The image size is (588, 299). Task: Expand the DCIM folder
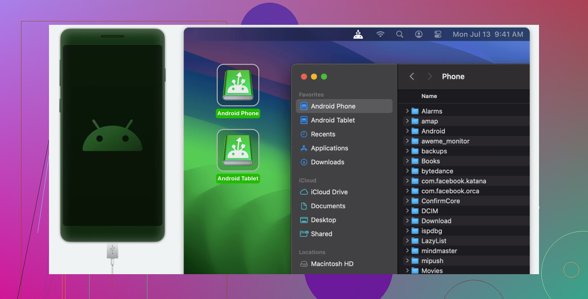click(x=407, y=211)
